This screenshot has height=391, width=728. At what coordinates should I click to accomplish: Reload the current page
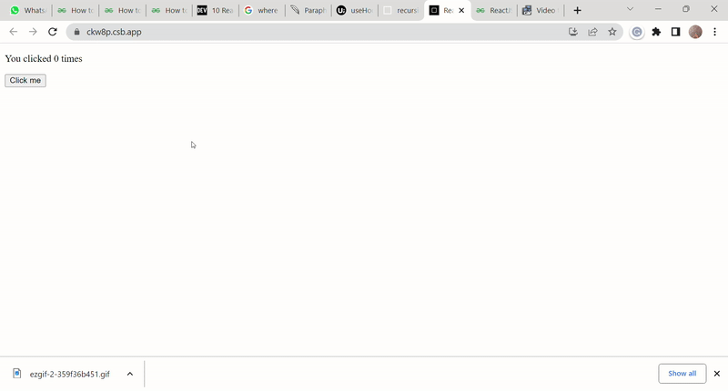tap(53, 32)
